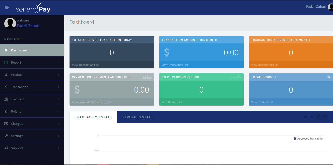Click the Dashboard home icon
Image resolution: width=333 pixels, height=165 pixels.
[6, 50]
